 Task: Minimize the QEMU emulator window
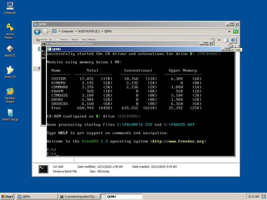pyautogui.click(x=223, y=49)
